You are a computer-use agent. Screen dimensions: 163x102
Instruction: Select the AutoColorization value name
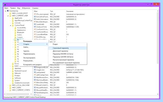(x=42, y=19)
